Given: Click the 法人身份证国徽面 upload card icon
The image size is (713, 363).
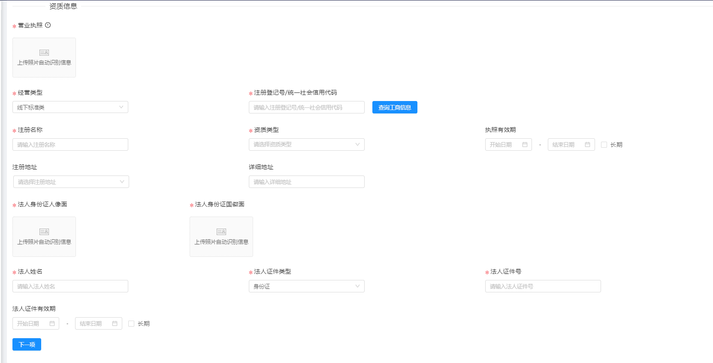Looking at the screenshot, I should [x=221, y=232].
